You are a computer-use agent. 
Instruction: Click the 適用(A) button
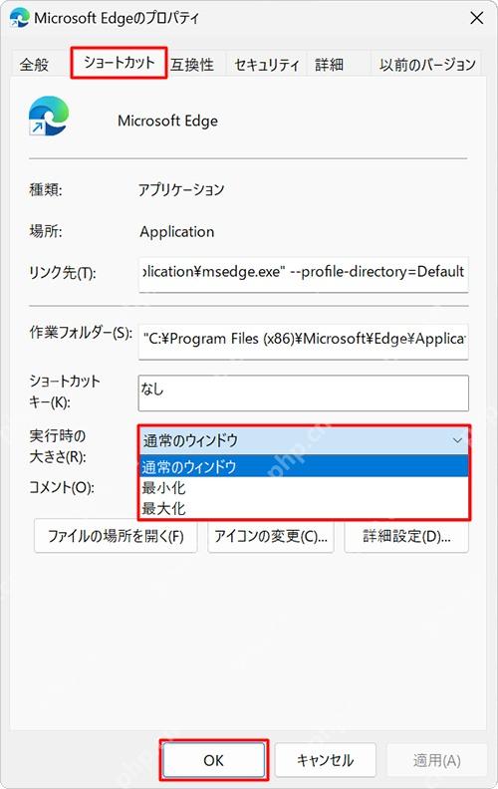436,760
